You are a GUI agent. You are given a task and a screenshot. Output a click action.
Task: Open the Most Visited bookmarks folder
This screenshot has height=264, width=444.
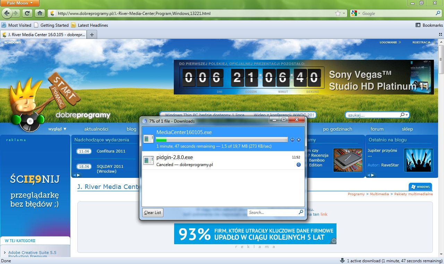click(16, 25)
